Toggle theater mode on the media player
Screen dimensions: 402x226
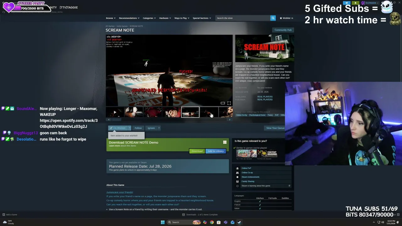223,103
